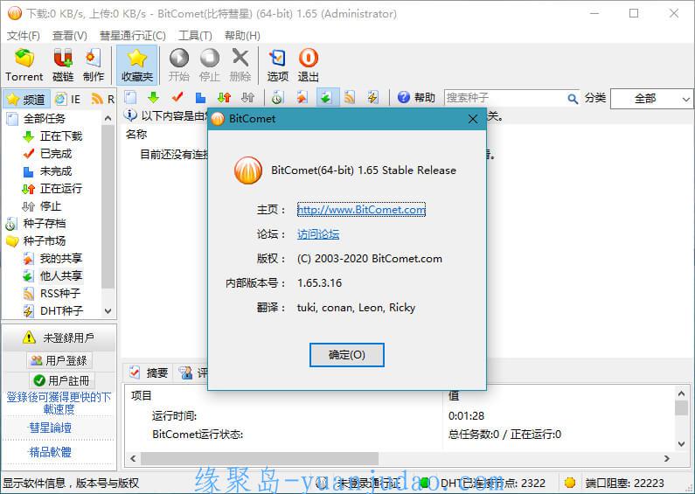695x494 pixels.
Task: Click the gray stopped filter icon
Action: (247, 97)
